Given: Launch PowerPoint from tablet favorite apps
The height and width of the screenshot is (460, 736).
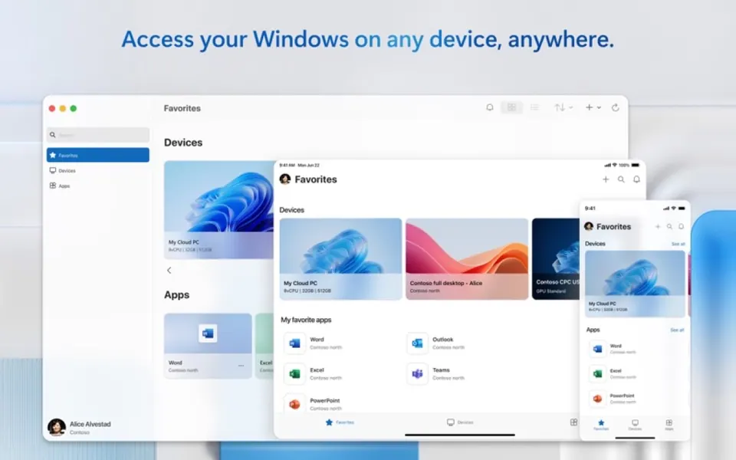Looking at the screenshot, I should (x=313, y=404).
